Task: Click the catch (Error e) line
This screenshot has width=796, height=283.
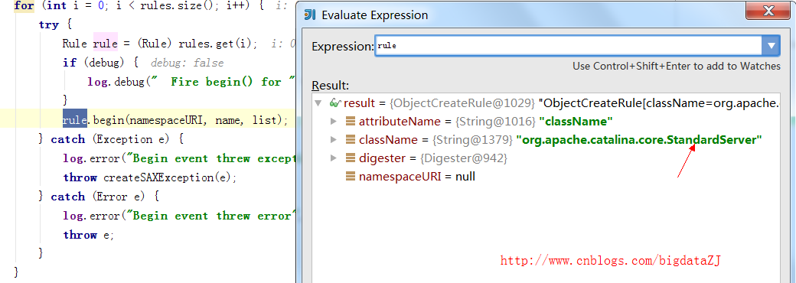Action: pos(99,197)
